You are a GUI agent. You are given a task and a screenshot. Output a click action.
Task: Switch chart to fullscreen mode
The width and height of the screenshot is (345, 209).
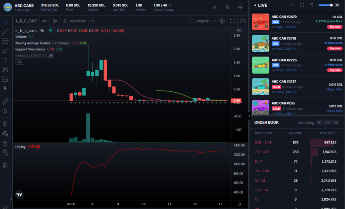coord(232,21)
